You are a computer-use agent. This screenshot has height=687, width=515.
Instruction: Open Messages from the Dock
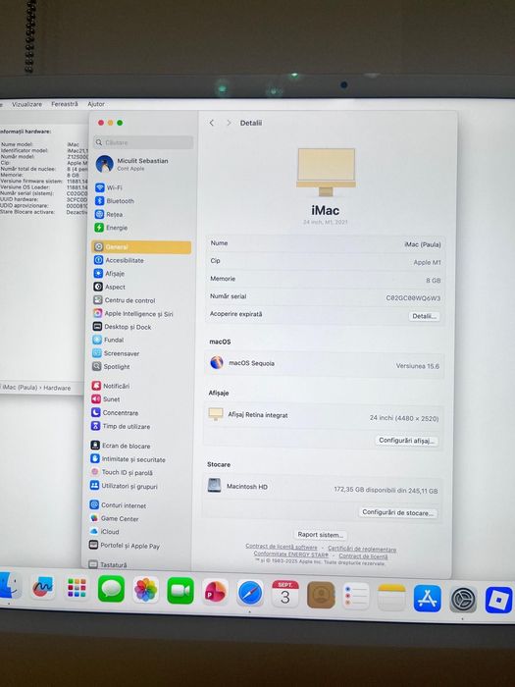tap(111, 589)
